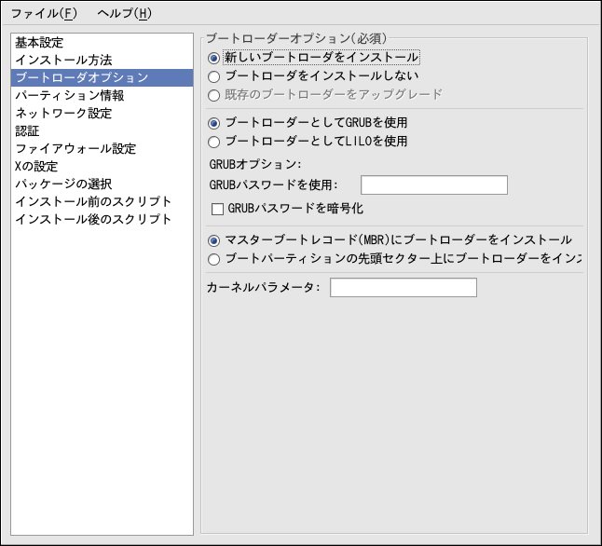Select GRUB as the bootloader
This screenshot has height=546, width=602.
215,123
